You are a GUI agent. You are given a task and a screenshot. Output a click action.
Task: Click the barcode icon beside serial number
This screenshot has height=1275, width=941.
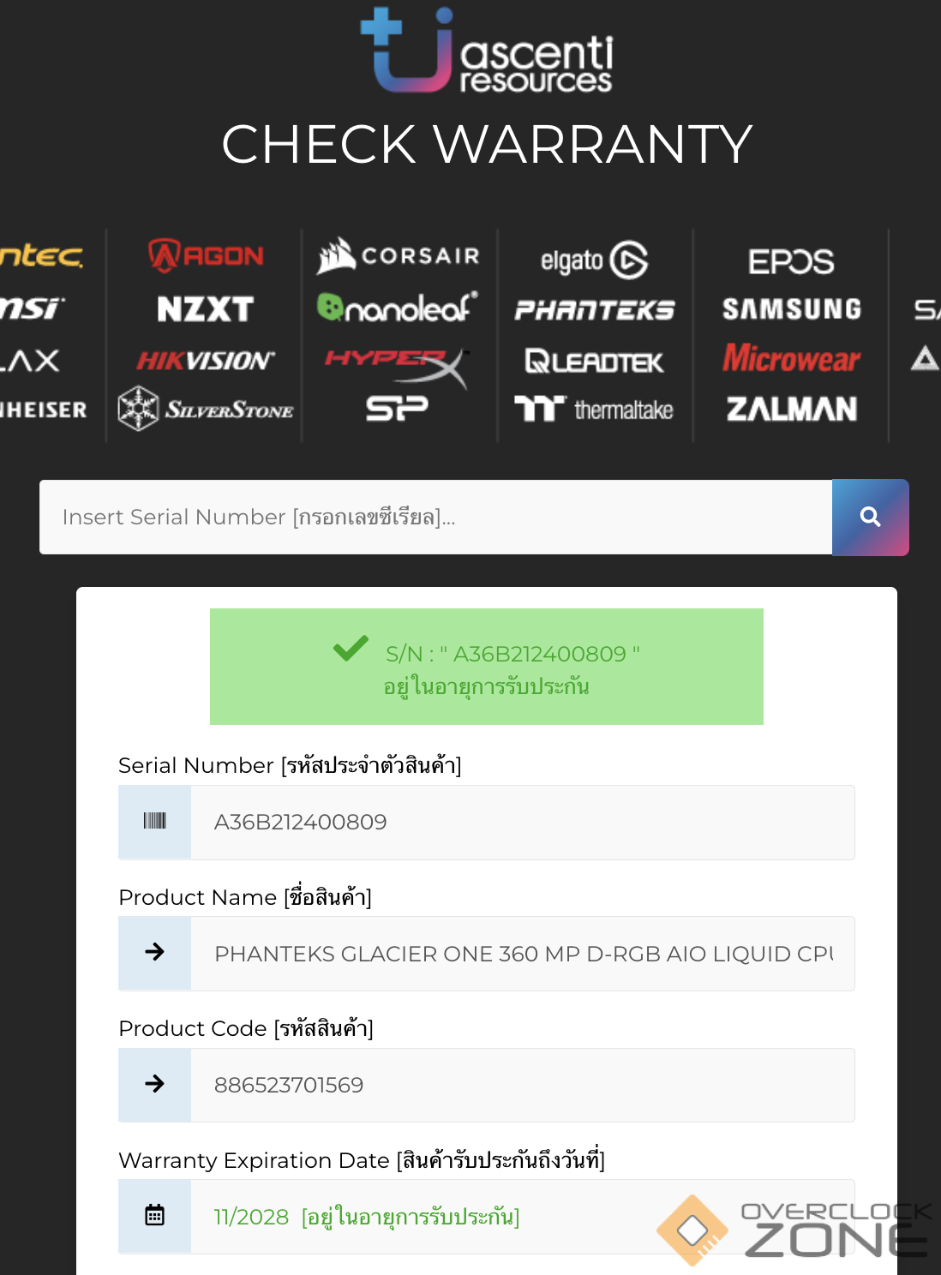pos(154,822)
